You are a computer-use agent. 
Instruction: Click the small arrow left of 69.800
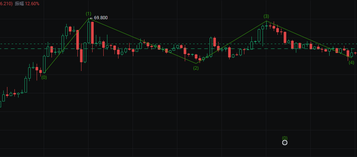(x=91, y=18)
